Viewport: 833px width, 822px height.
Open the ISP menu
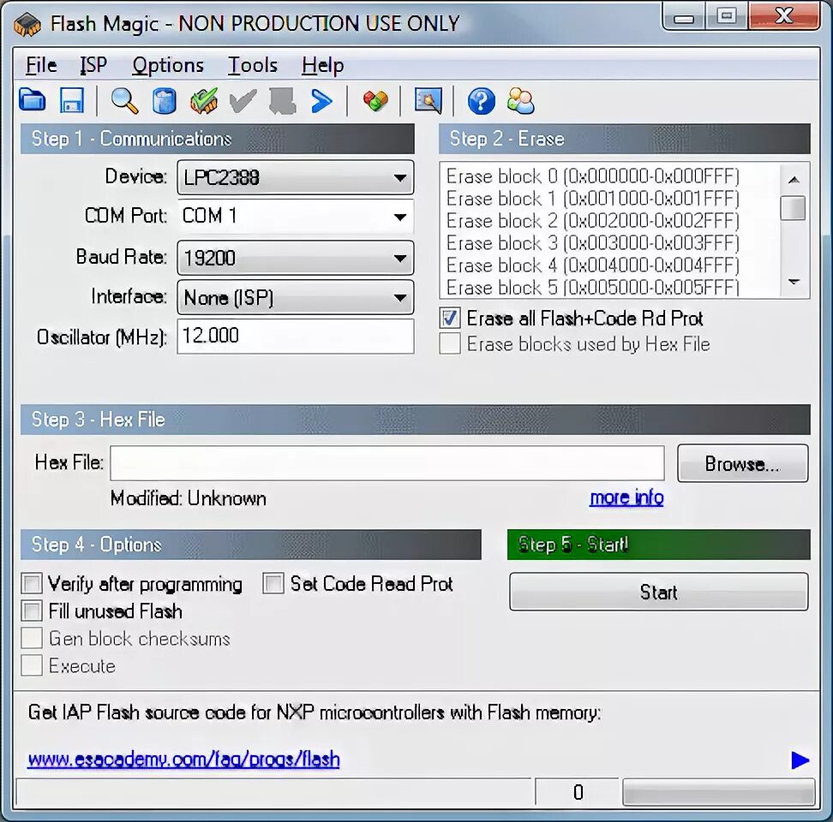93,65
